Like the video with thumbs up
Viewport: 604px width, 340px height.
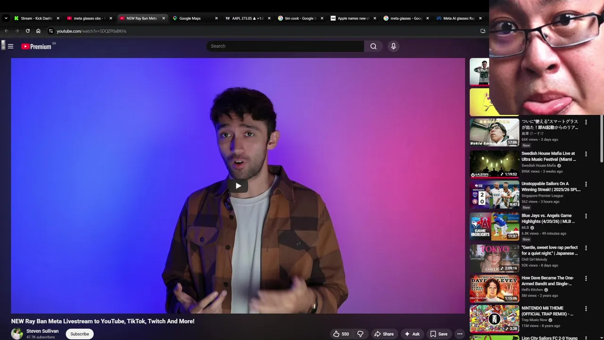(341, 334)
